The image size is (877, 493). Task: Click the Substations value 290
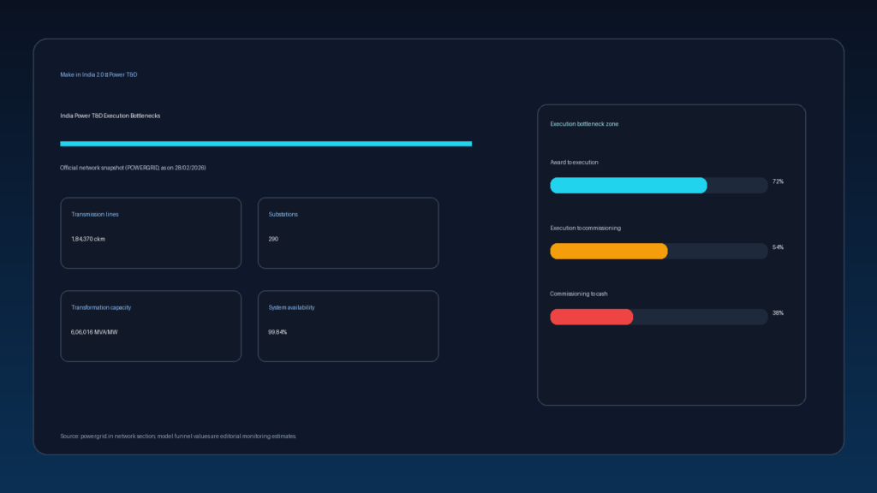pos(273,239)
